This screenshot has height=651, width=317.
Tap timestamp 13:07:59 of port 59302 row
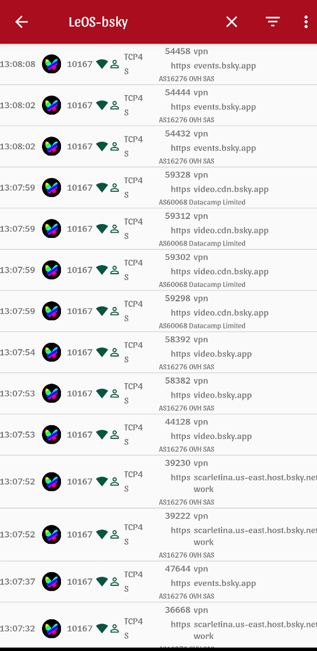point(17,270)
